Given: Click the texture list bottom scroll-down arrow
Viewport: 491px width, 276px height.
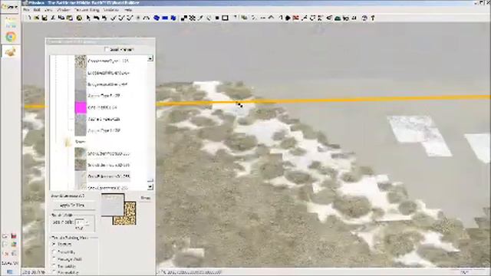Looking at the screenshot, I should (150, 187).
